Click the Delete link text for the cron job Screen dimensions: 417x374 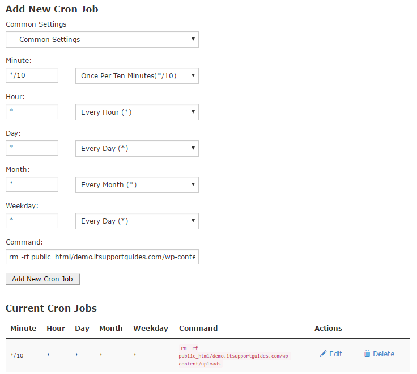pyautogui.click(x=384, y=354)
